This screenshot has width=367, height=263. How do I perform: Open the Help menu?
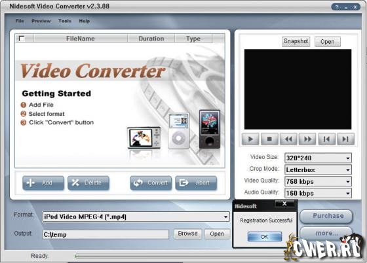(x=85, y=21)
